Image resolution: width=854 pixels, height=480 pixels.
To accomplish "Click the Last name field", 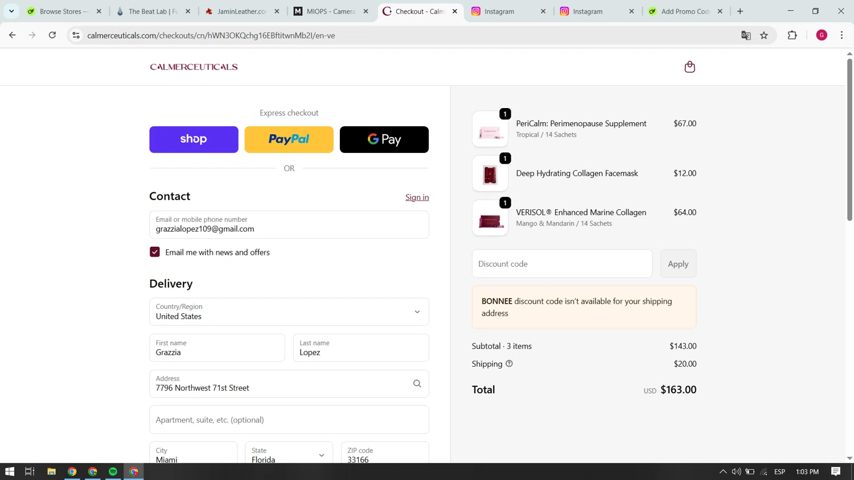I will click(x=361, y=347).
